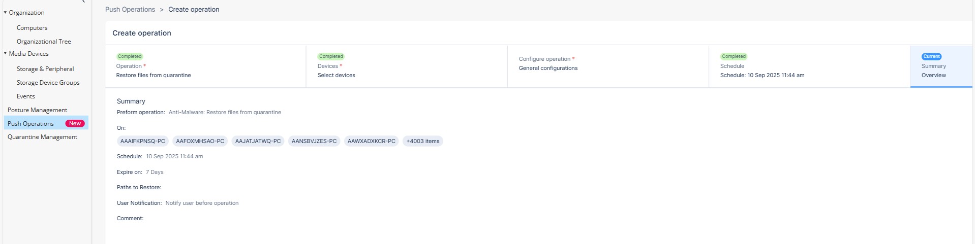975x244 pixels.
Task: Click Push Operations breadcrumb link
Action: (x=130, y=10)
